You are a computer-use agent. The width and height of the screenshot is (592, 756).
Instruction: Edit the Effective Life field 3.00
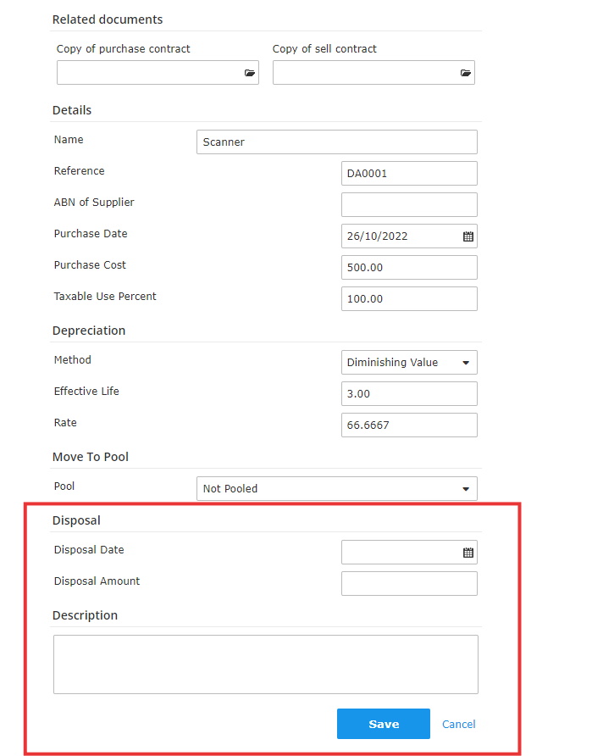click(x=409, y=393)
